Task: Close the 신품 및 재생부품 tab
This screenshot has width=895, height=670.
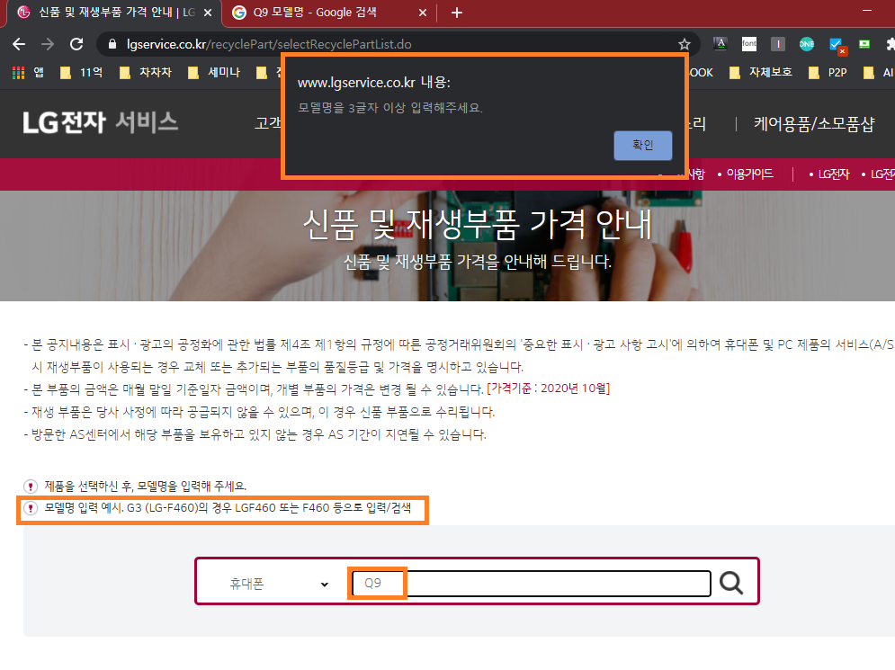Action: pyautogui.click(x=208, y=13)
